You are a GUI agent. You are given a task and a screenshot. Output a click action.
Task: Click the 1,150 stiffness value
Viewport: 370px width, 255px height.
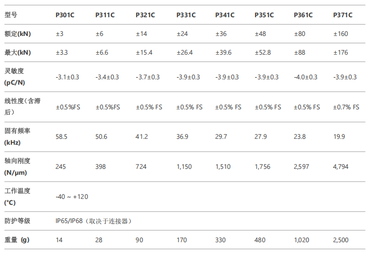click(x=184, y=166)
